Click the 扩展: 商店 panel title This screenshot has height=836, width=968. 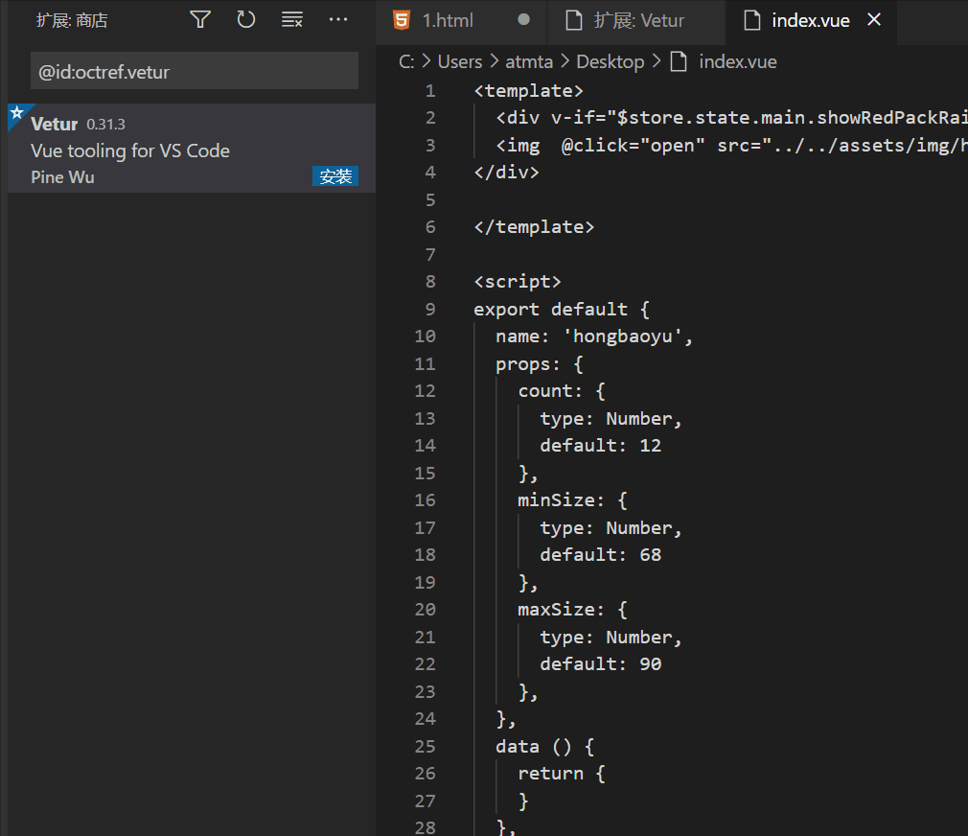point(72,20)
